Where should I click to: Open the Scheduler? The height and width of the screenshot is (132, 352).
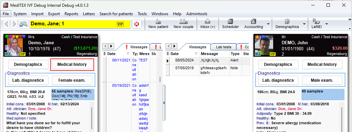(x=231, y=24)
